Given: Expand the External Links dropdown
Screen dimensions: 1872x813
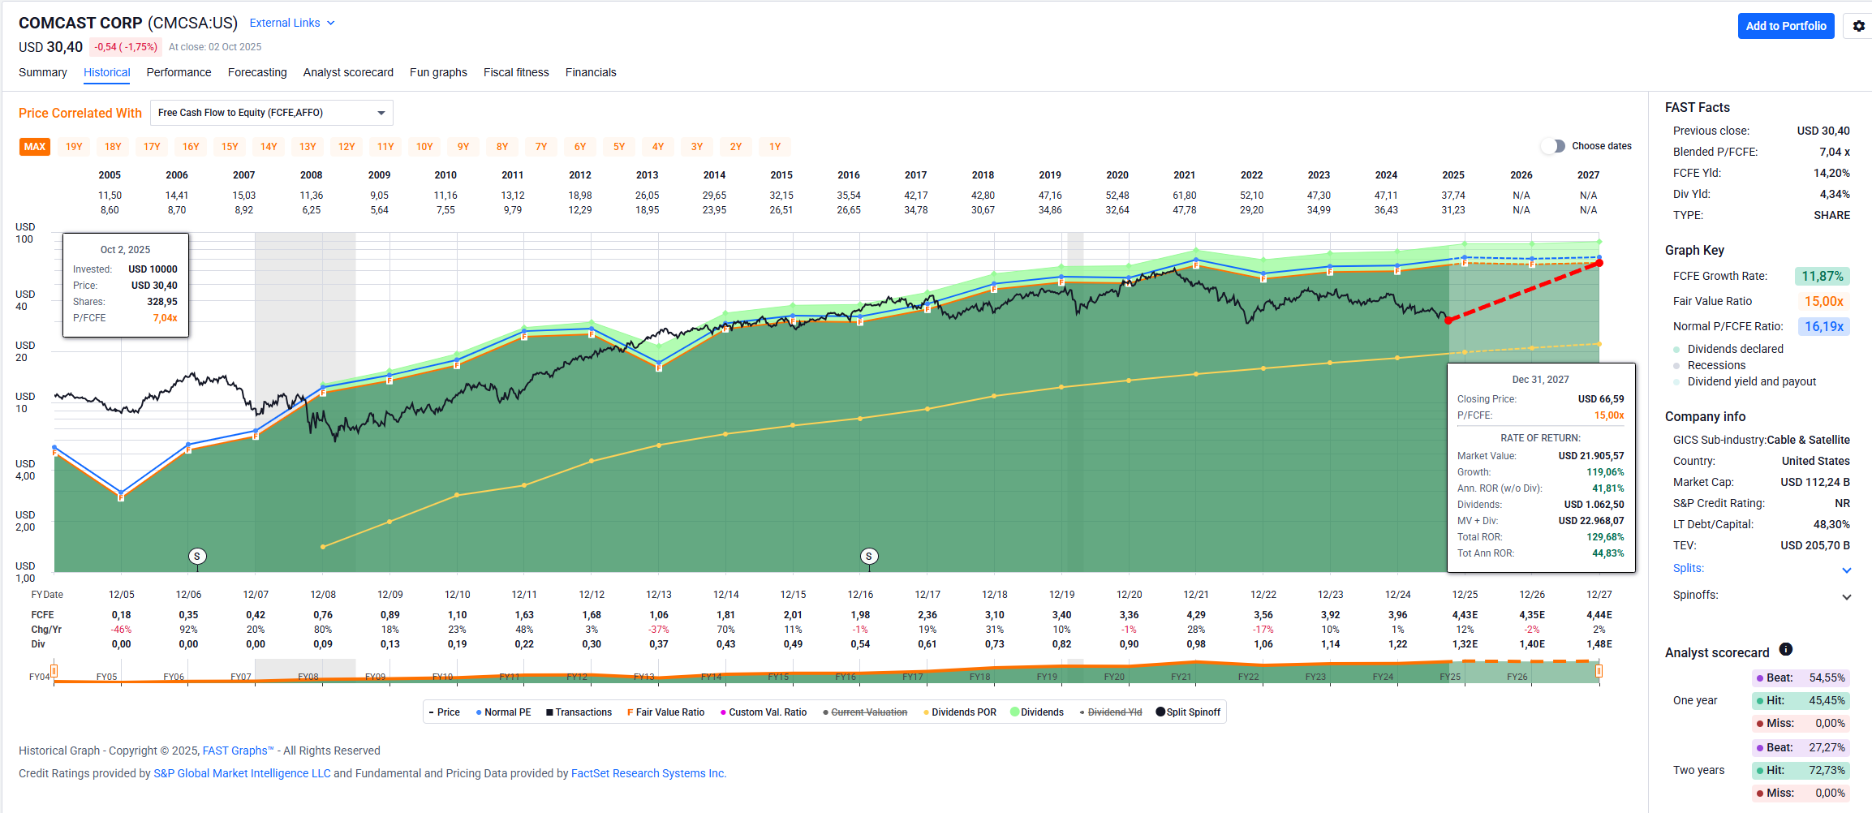Looking at the screenshot, I should pos(292,23).
